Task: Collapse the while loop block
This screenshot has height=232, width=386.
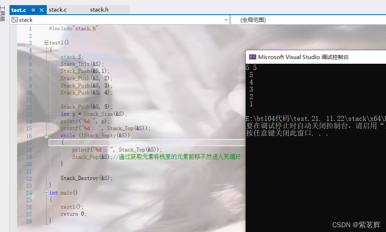Action: (x=46, y=135)
